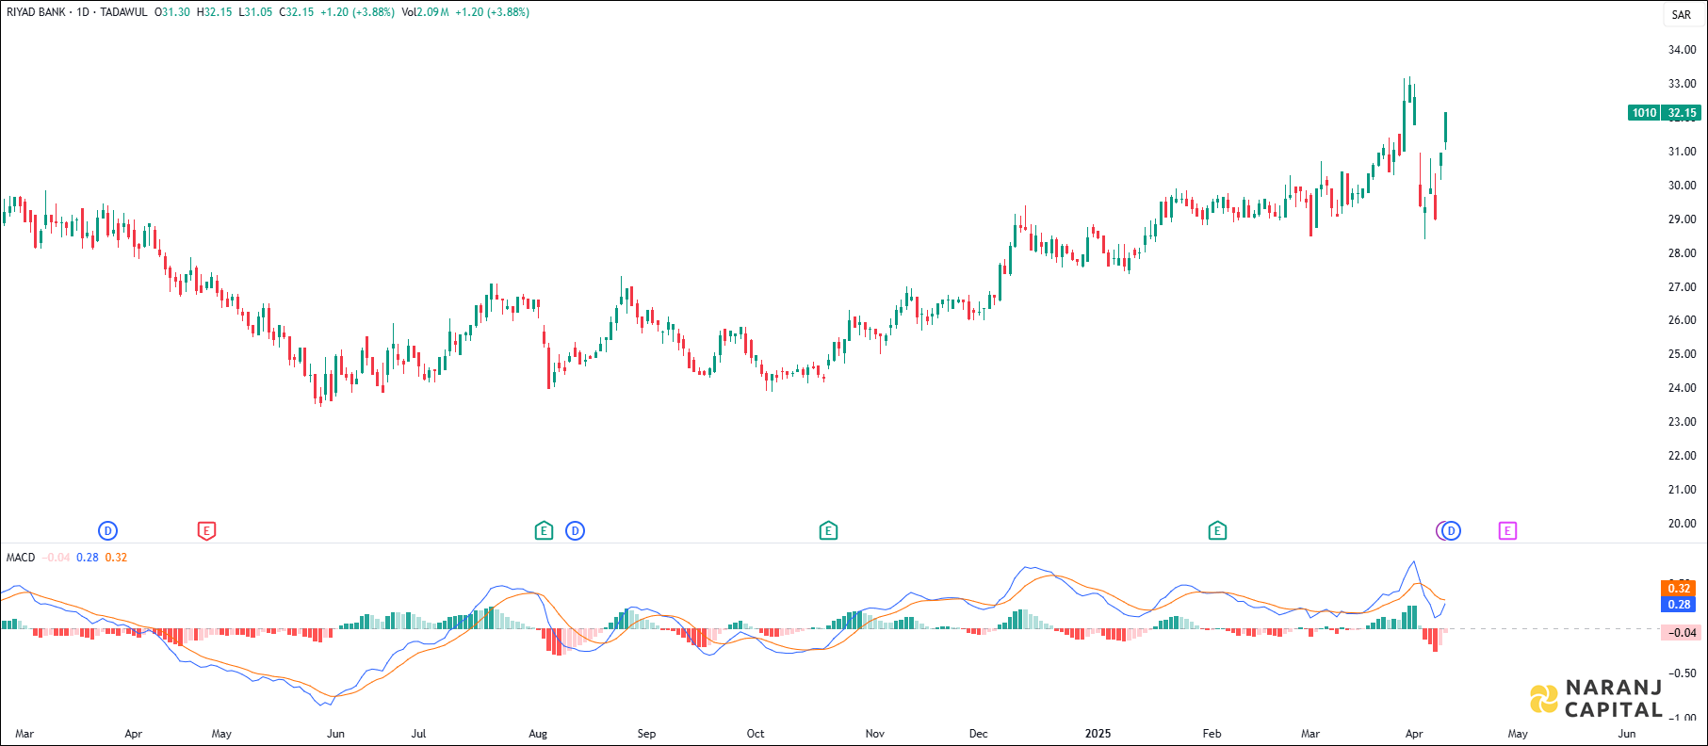
Task: Click the 27.00 price axis label
Action: (1682, 287)
